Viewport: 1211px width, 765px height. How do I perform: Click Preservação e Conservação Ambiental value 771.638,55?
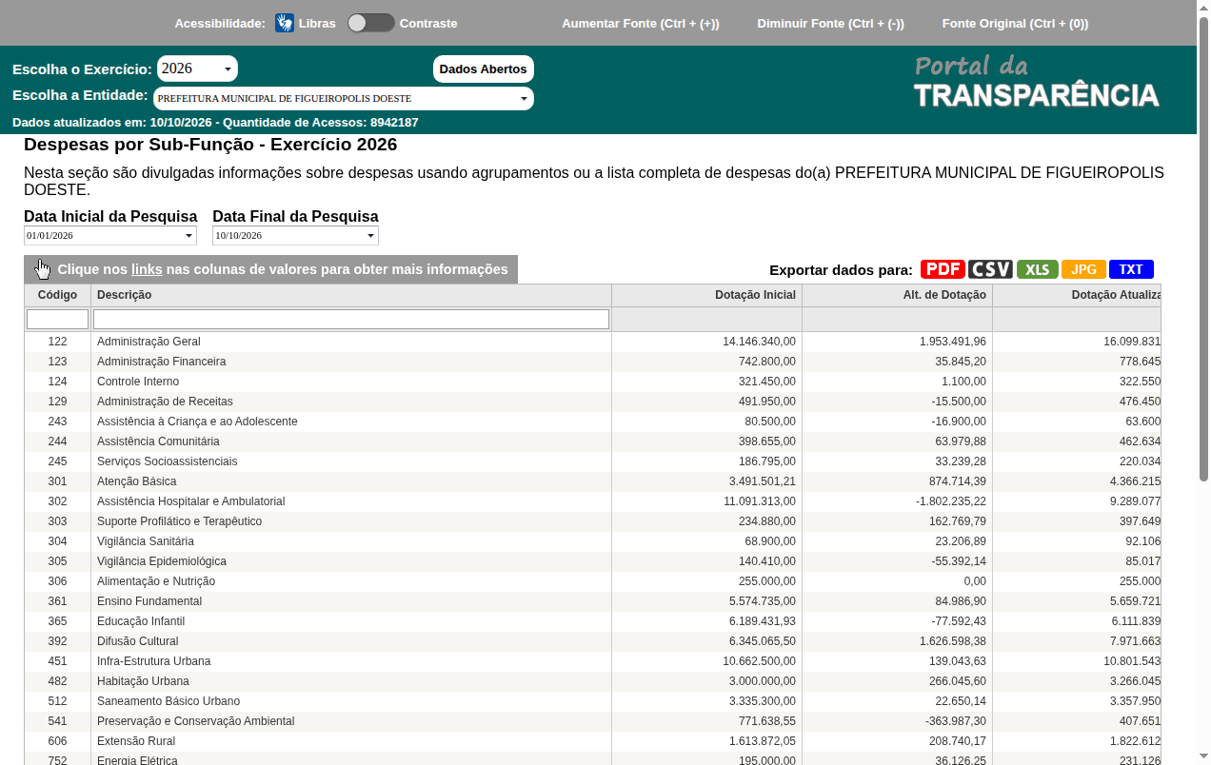(766, 721)
